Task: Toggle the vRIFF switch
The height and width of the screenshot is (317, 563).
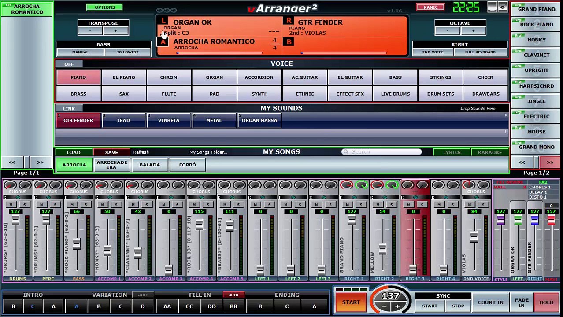Action: (143, 295)
